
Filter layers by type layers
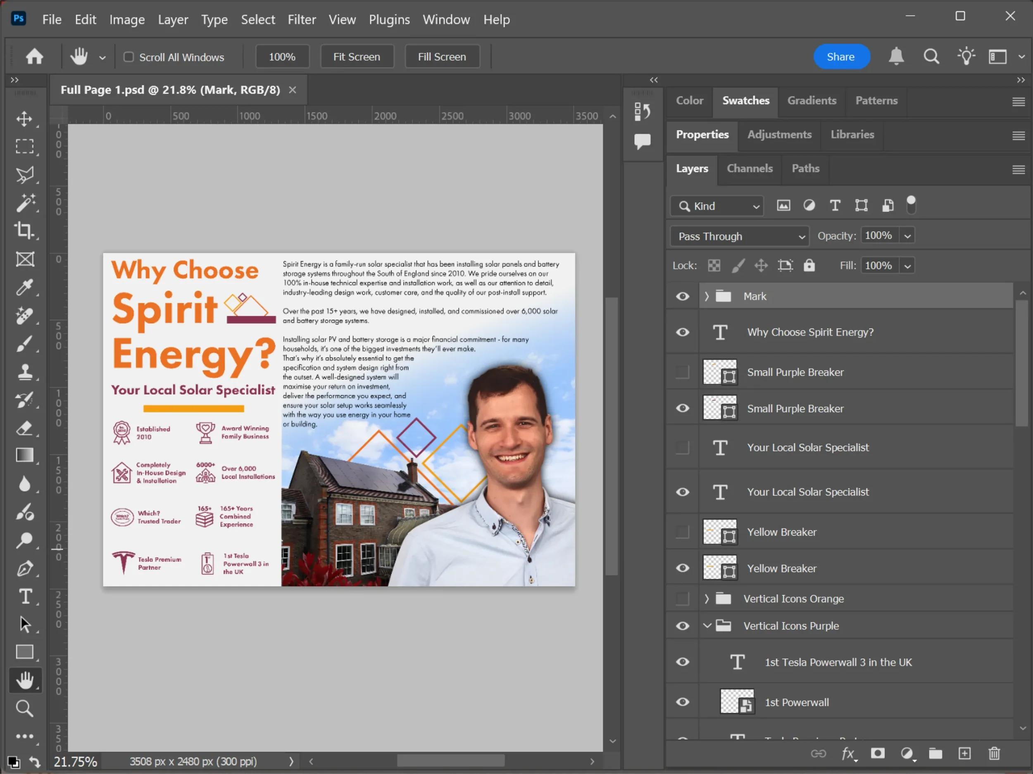835,206
